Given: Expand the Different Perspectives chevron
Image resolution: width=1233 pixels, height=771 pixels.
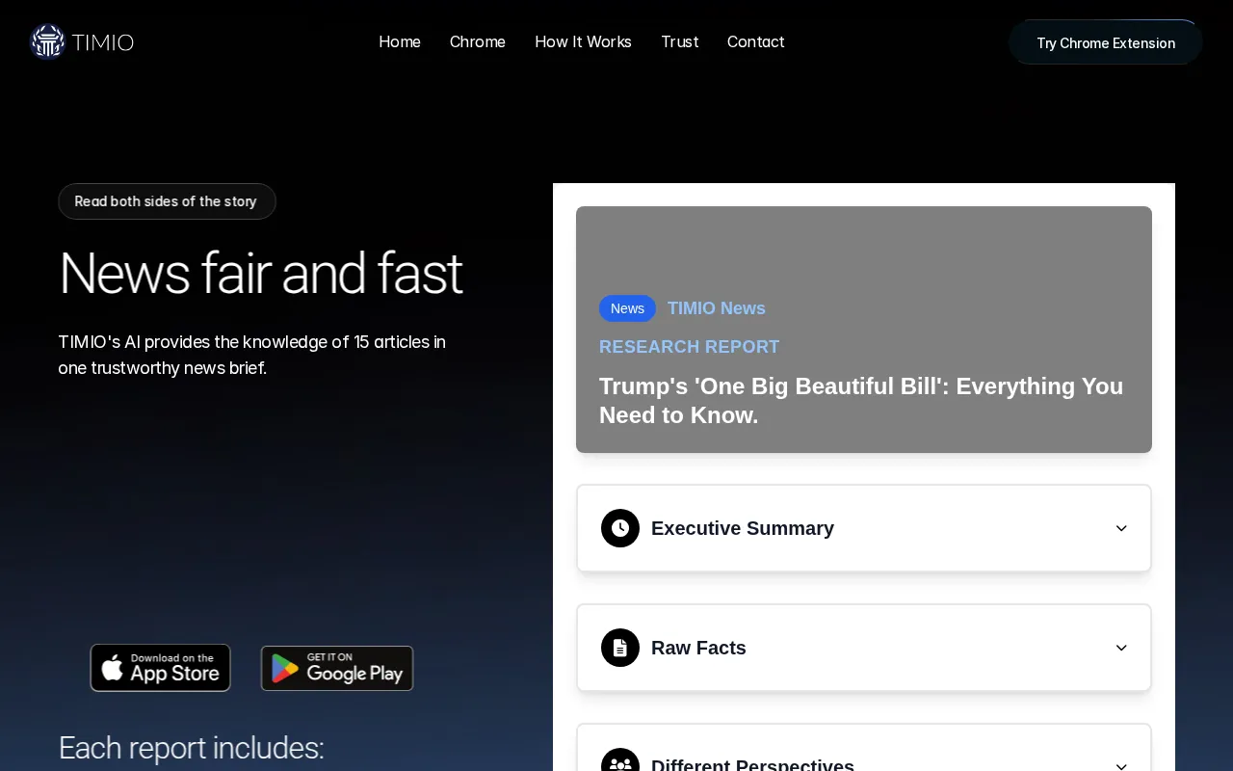Looking at the screenshot, I should click(x=1121, y=765).
